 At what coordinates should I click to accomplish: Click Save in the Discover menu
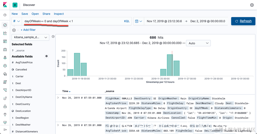point(25,14)
